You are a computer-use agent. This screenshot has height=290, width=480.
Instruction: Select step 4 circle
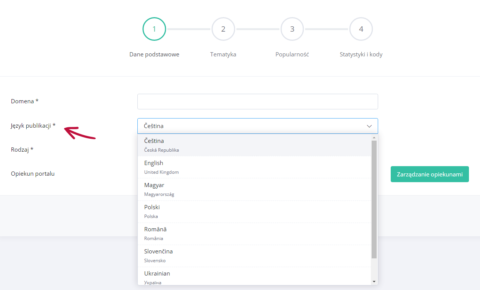pyautogui.click(x=361, y=29)
